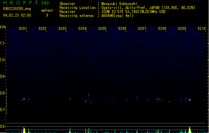Click the 0.9 kHz axis label

pos(3,76)
